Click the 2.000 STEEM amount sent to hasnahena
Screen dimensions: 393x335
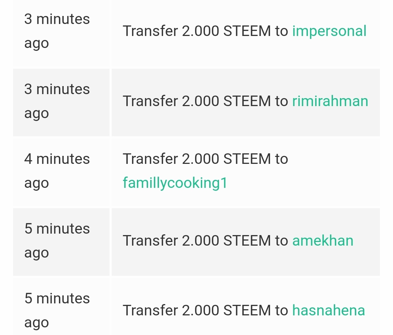(x=226, y=310)
